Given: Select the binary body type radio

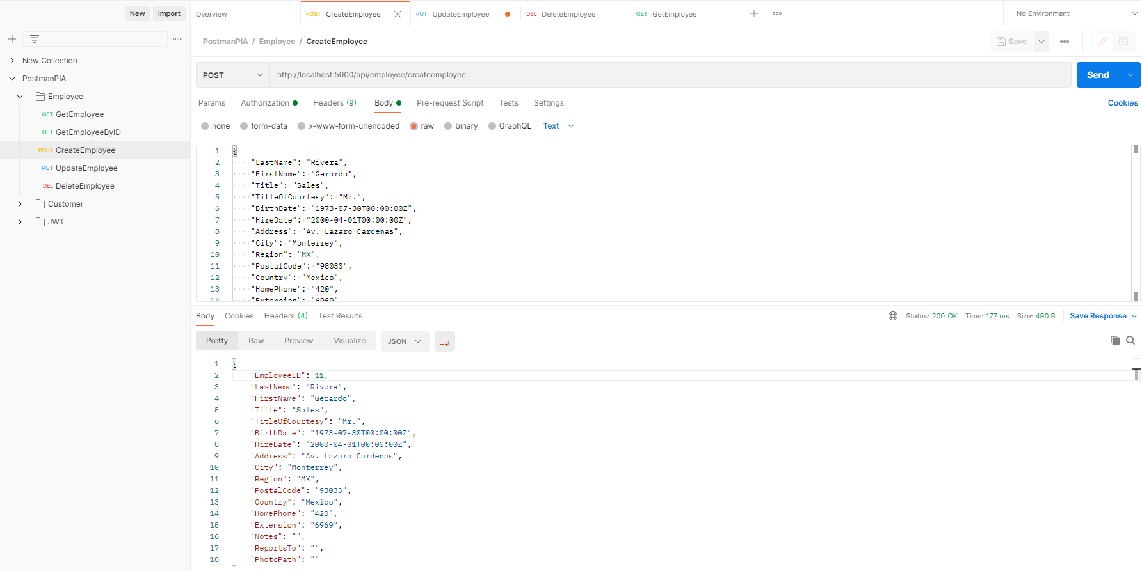Looking at the screenshot, I should 448,126.
